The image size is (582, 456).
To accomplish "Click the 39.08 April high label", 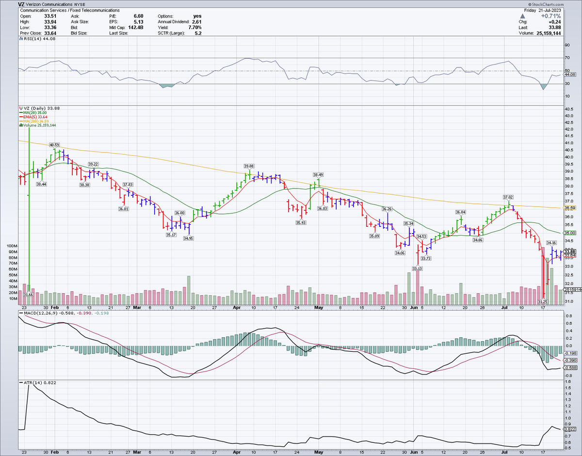I will coord(250,166).
